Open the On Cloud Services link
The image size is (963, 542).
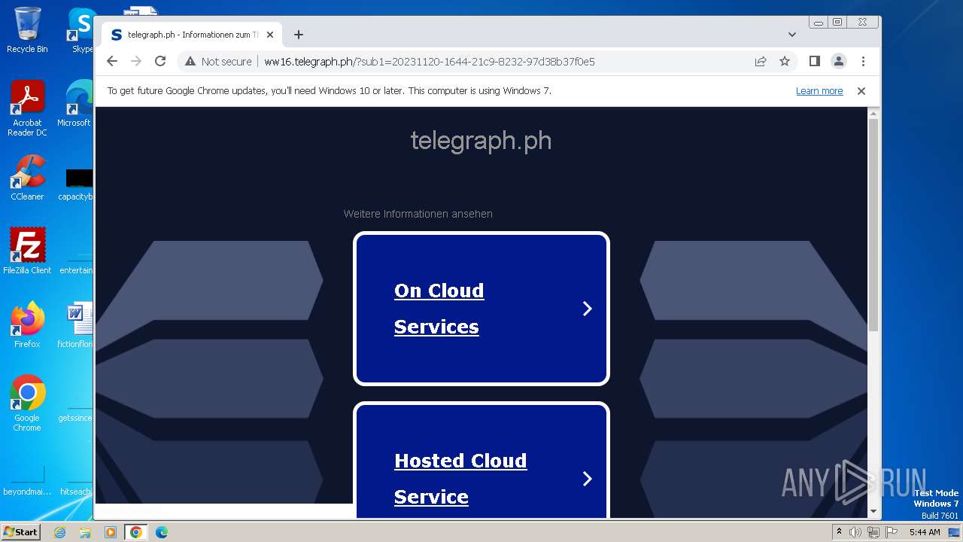pyautogui.click(x=439, y=309)
